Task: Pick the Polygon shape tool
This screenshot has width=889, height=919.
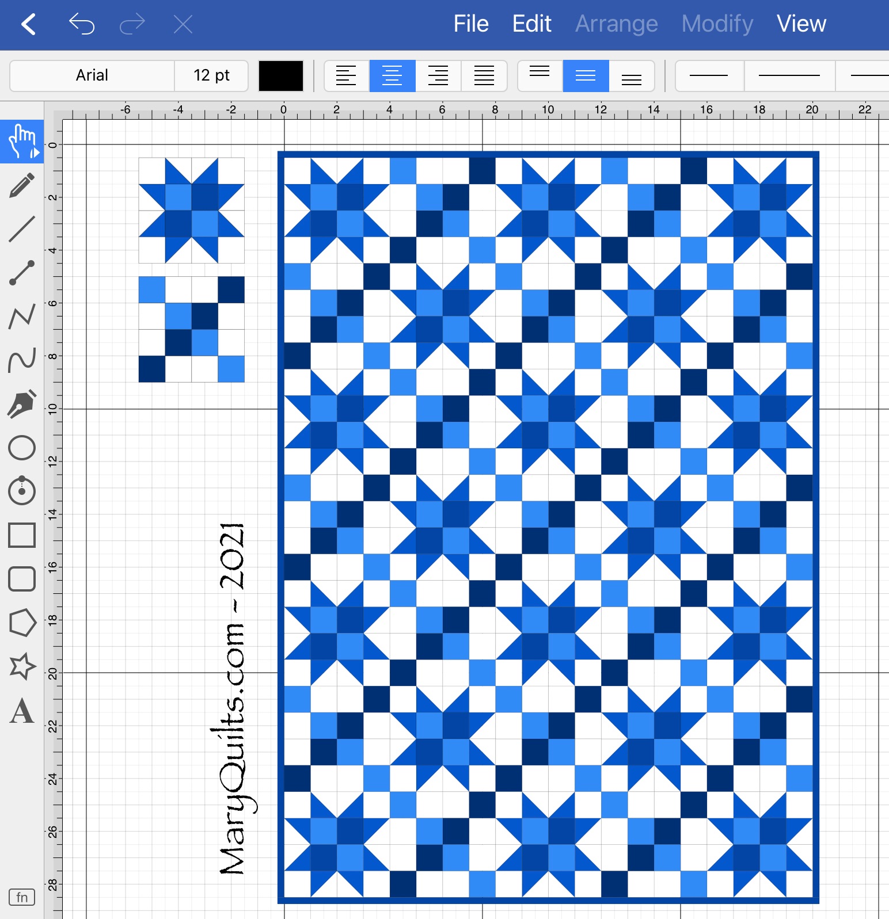Action: pos(22,623)
